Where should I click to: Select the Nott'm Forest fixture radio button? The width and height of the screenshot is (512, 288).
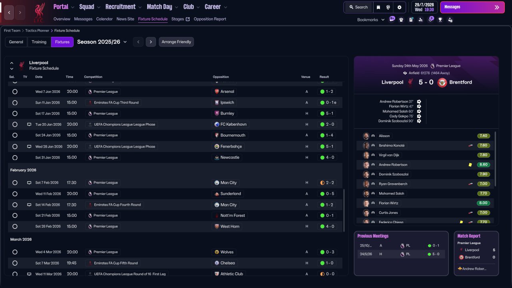point(15,215)
